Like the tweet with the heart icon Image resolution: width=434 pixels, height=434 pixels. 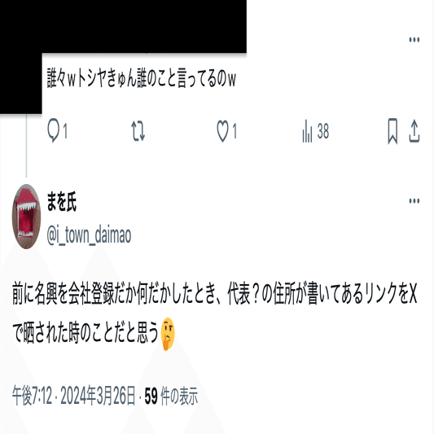[222, 131]
